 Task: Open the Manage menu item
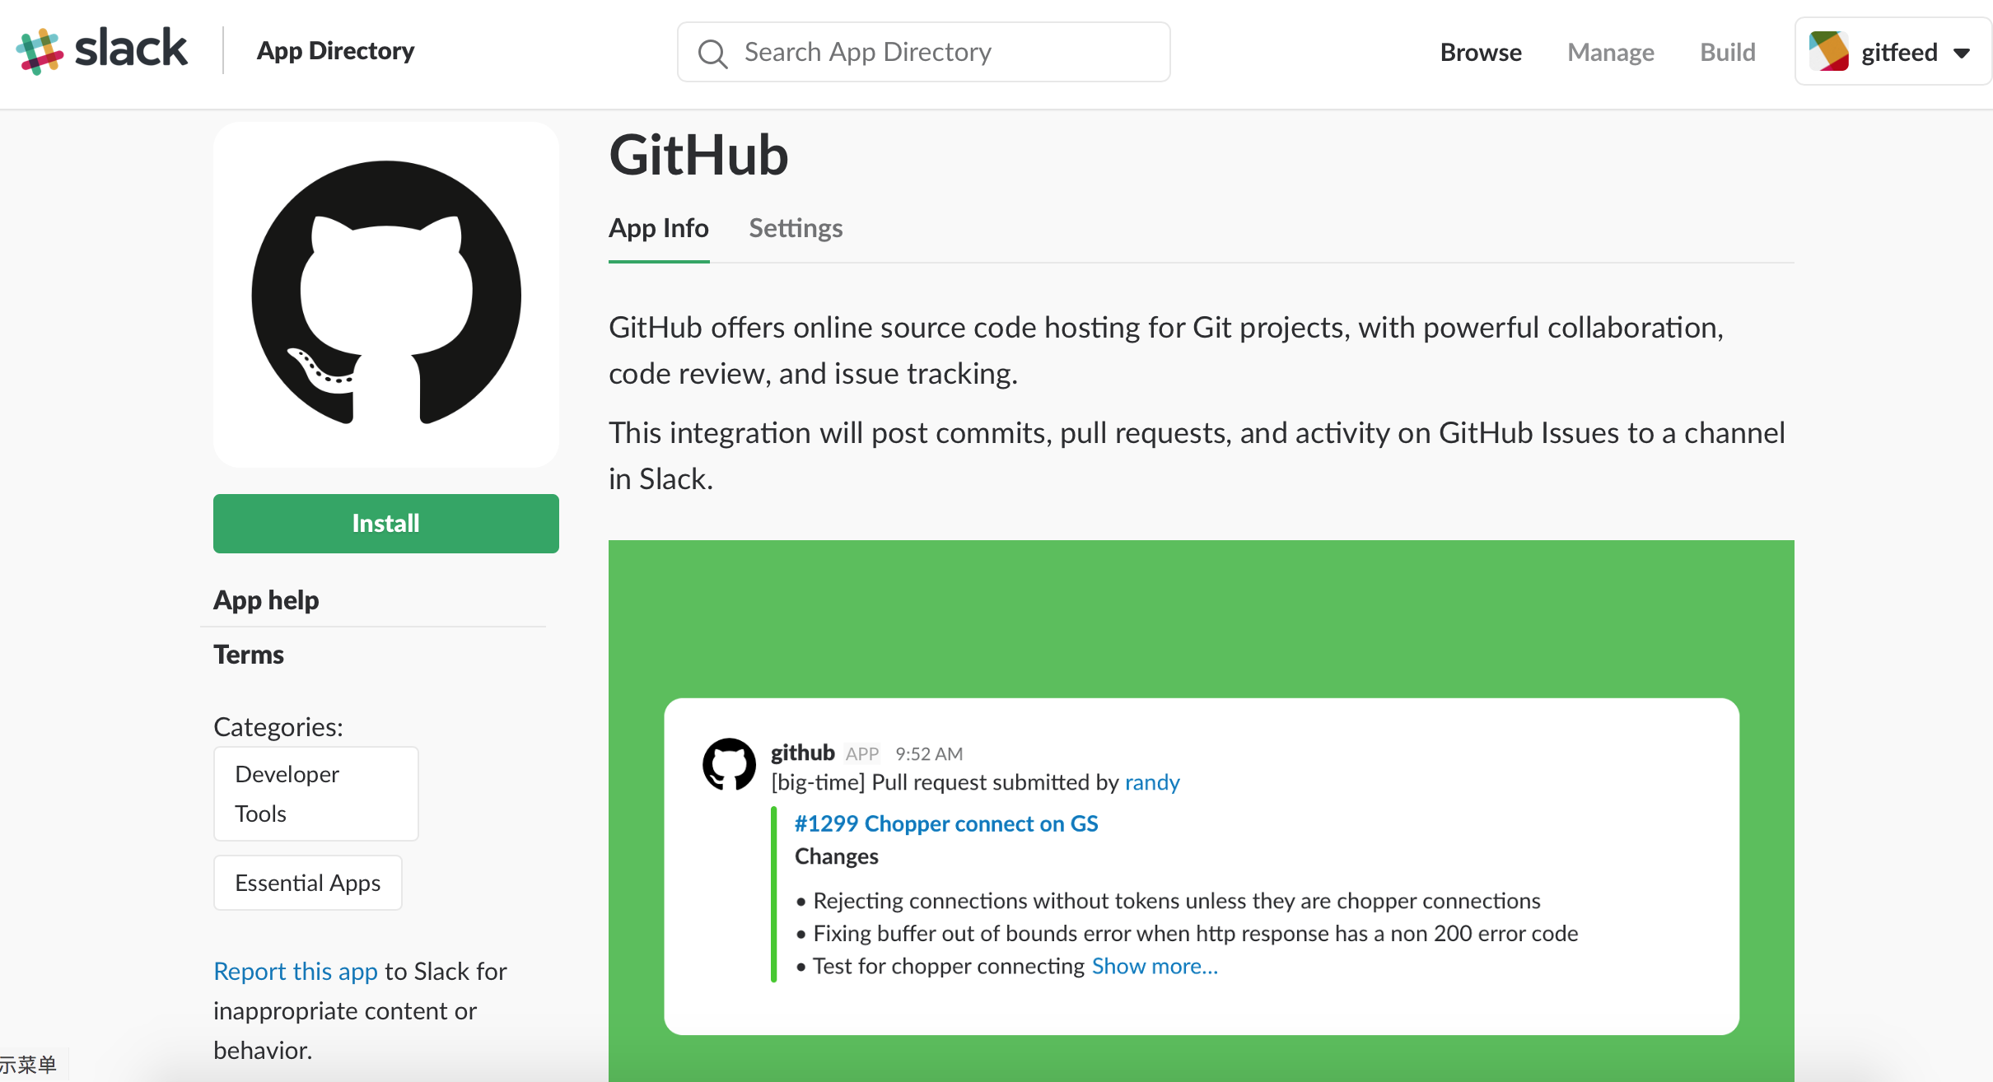coord(1610,53)
